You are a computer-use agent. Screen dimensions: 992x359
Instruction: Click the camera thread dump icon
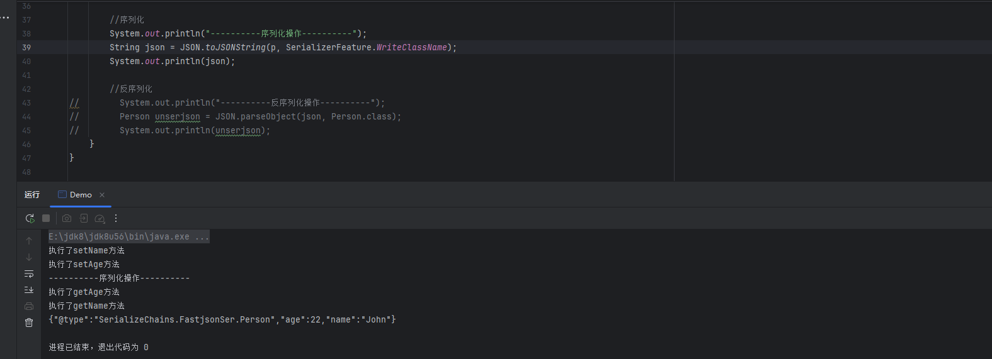(67, 218)
